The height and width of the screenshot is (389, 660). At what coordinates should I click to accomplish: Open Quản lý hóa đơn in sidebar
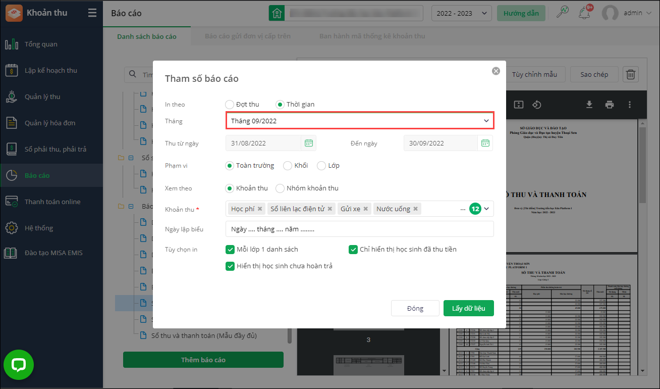click(x=50, y=123)
